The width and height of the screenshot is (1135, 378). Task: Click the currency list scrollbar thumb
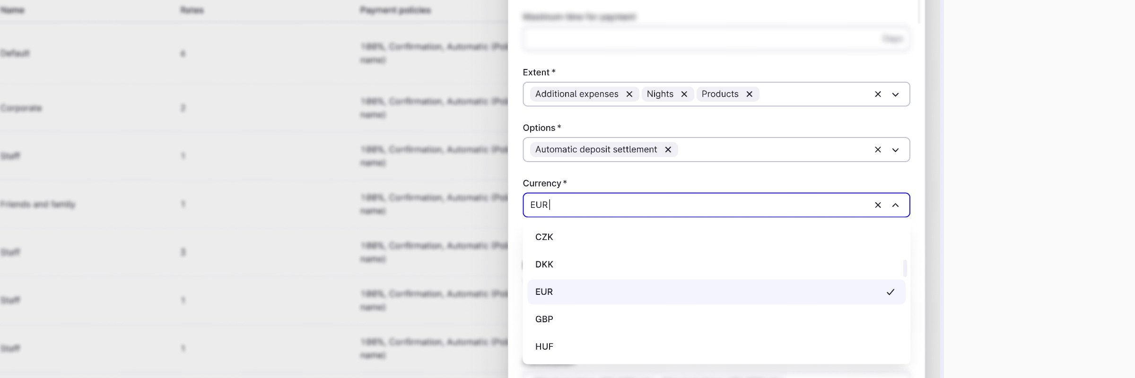click(x=905, y=268)
